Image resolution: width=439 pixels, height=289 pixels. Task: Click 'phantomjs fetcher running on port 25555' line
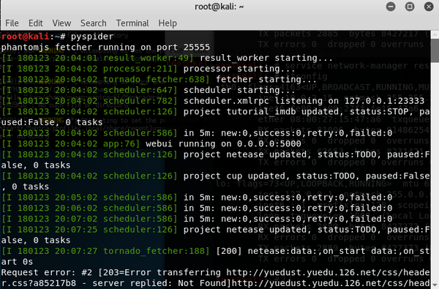(x=105, y=48)
